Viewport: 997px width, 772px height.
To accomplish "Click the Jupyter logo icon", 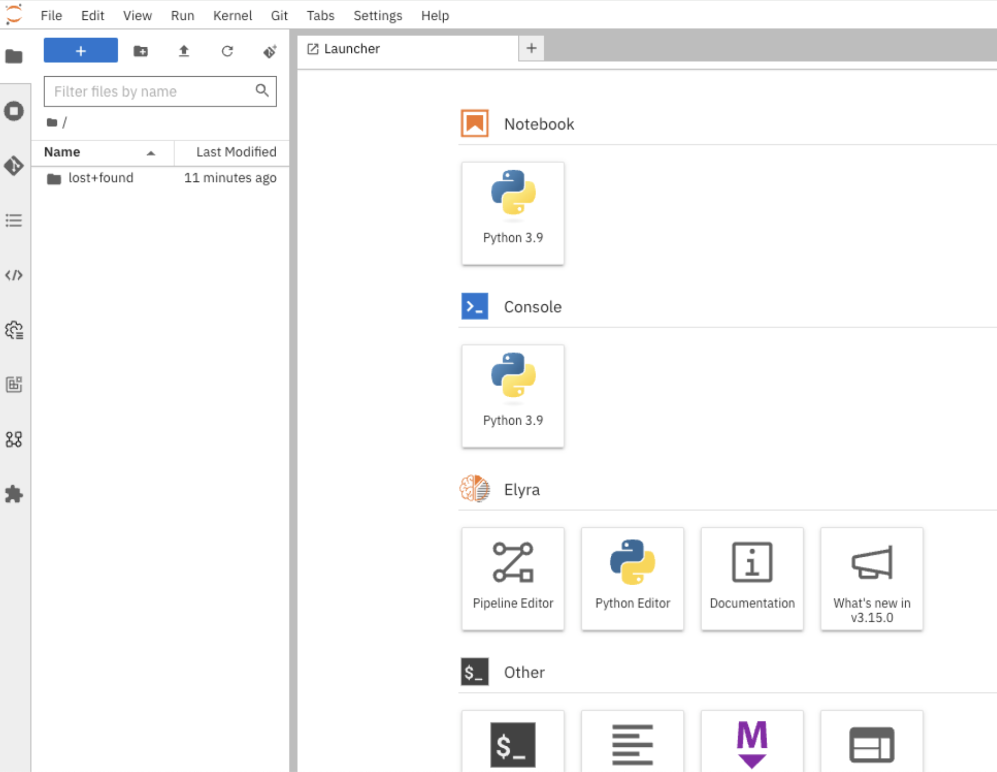I will click(14, 14).
